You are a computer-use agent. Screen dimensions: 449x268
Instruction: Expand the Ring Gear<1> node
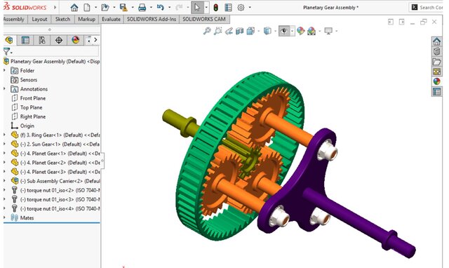pyautogui.click(x=4, y=135)
